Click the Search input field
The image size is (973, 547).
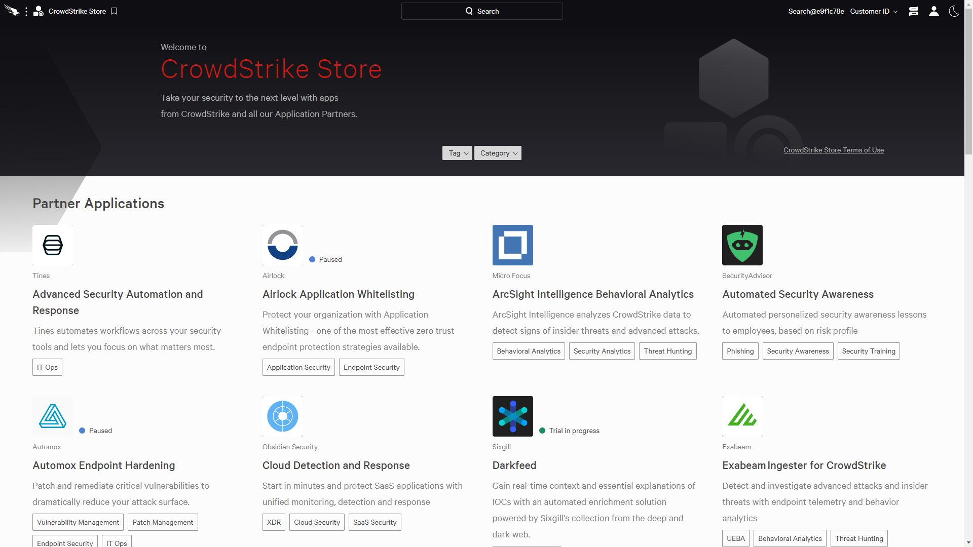(x=482, y=11)
